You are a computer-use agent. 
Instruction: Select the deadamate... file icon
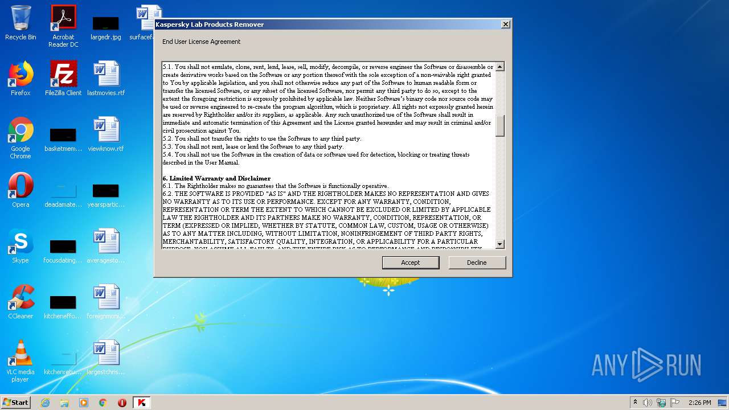coord(63,195)
